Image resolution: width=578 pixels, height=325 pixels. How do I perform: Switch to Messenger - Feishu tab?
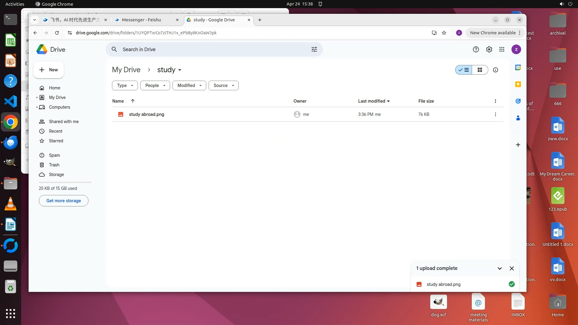(x=141, y=20)
